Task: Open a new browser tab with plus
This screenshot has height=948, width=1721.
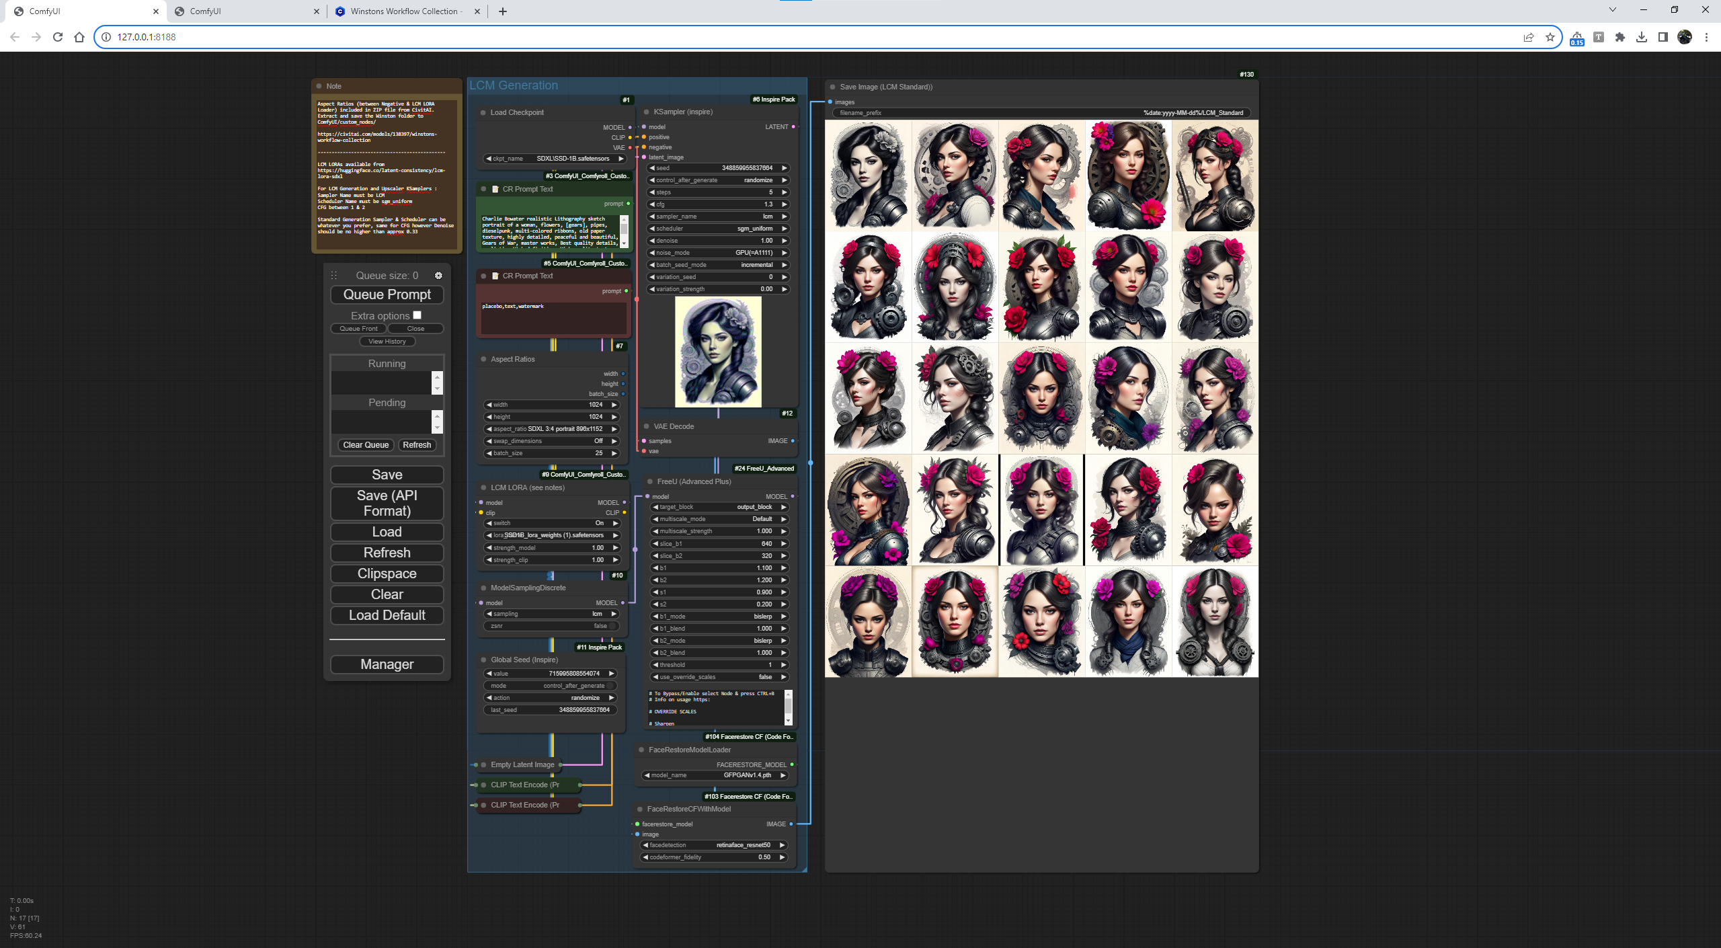Action: (503, 11)
